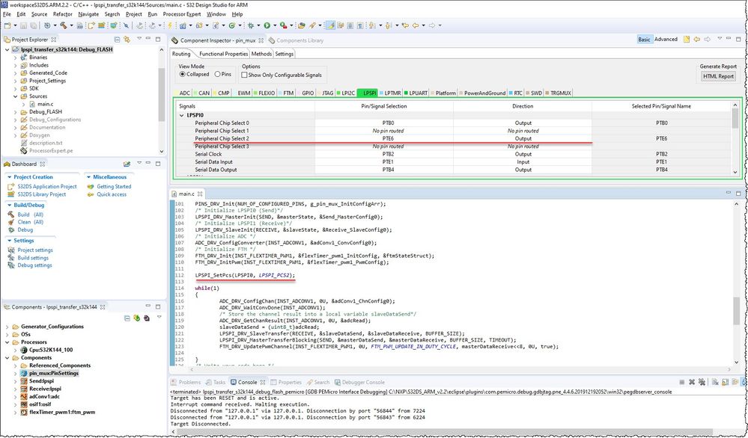Click the flexTimer_pwm1:ftm_pwm component icon
This screenshot has width=748, height=438.
(x=24, y=413)
